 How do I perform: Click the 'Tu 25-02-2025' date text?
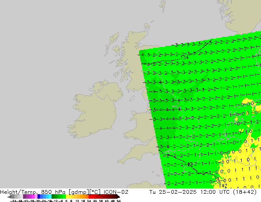tap(173, 192)
